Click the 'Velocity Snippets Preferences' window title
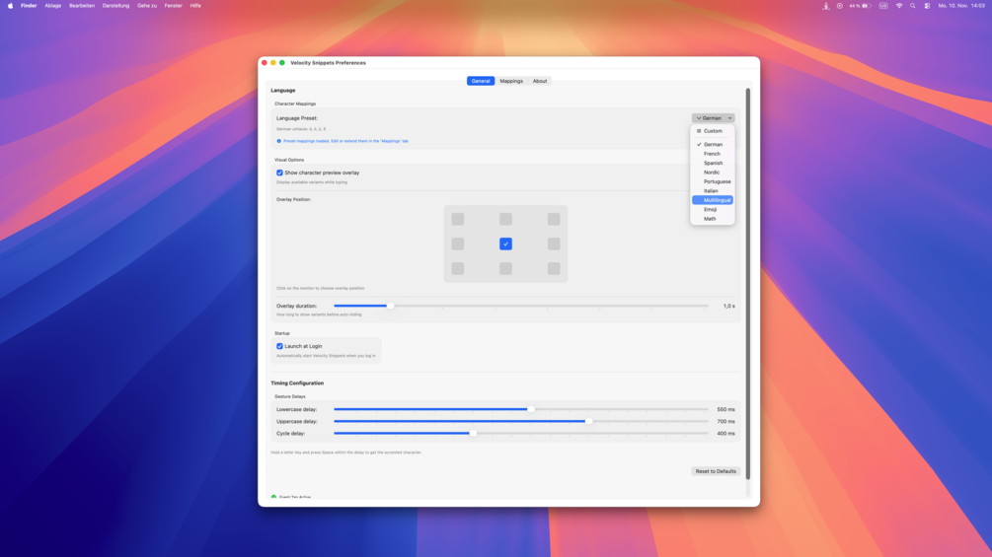Image resolution: width=992 pixels, height=557 pixels. click(x=328, y=63)
